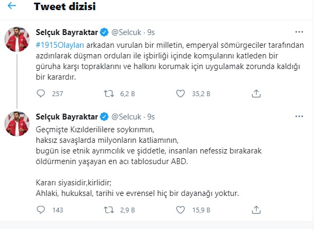Viewport: 326px width, 231px height.
Task: Reply to the #1915Olayları tweet
Action: pyautogui.click(x=41, y=93)
